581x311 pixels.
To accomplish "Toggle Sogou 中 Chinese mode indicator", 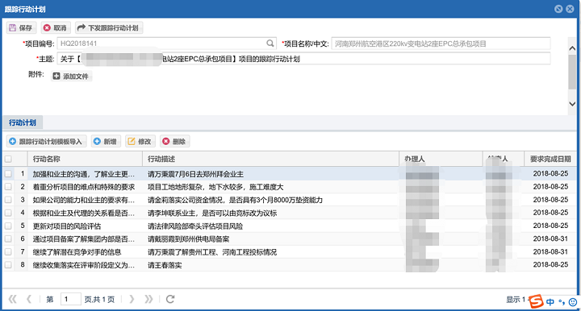I will (x=550, y=302).
